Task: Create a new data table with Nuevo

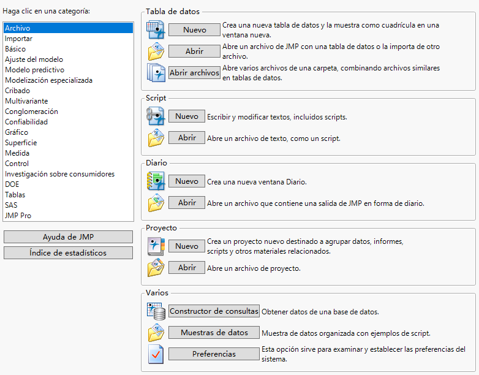Action: [x=194, y=29]
